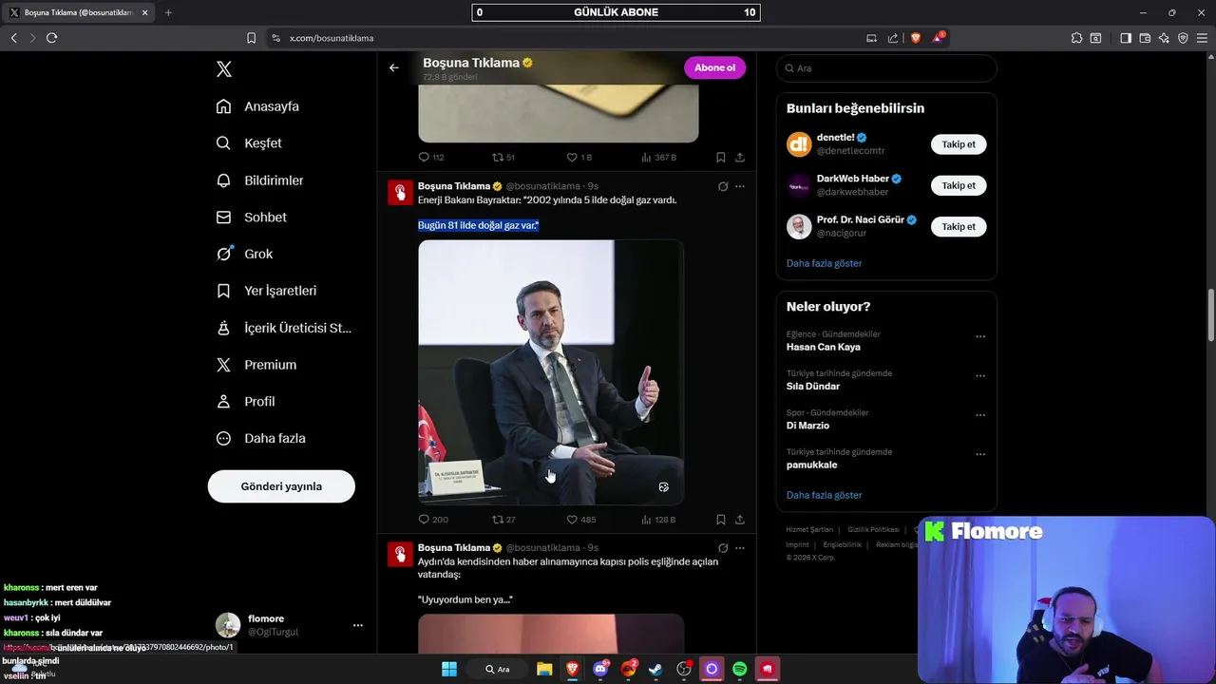The image size is (1216, 684).
Task: Open Grok explain on Aydın'da post
Action: 723,548
